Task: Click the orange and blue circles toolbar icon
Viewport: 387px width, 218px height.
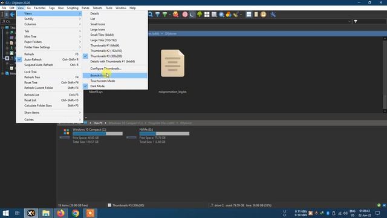Action: (229, 15)
